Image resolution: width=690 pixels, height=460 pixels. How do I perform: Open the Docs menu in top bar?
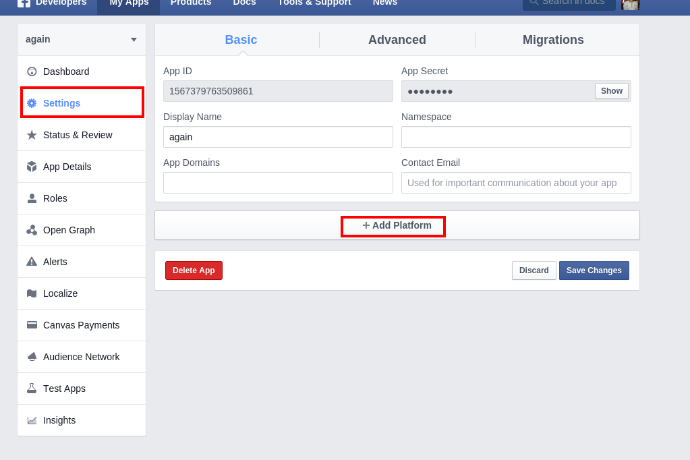pyautogui.click(x=244, y=3)
